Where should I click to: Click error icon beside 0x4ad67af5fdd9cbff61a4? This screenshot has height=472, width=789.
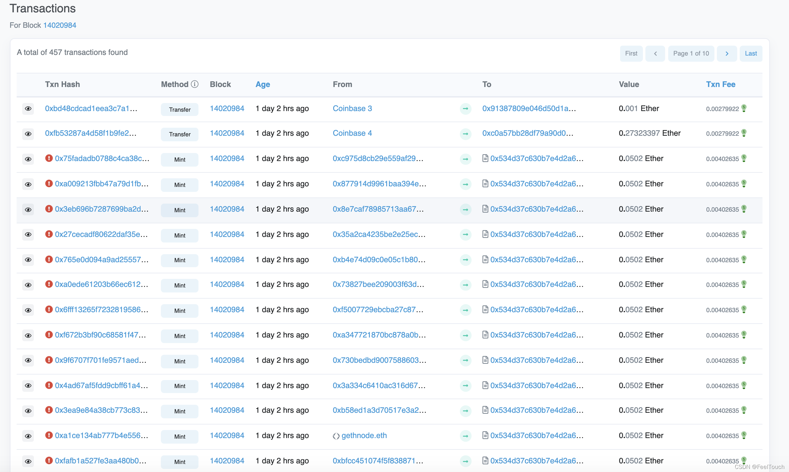(x=49, y=385)
